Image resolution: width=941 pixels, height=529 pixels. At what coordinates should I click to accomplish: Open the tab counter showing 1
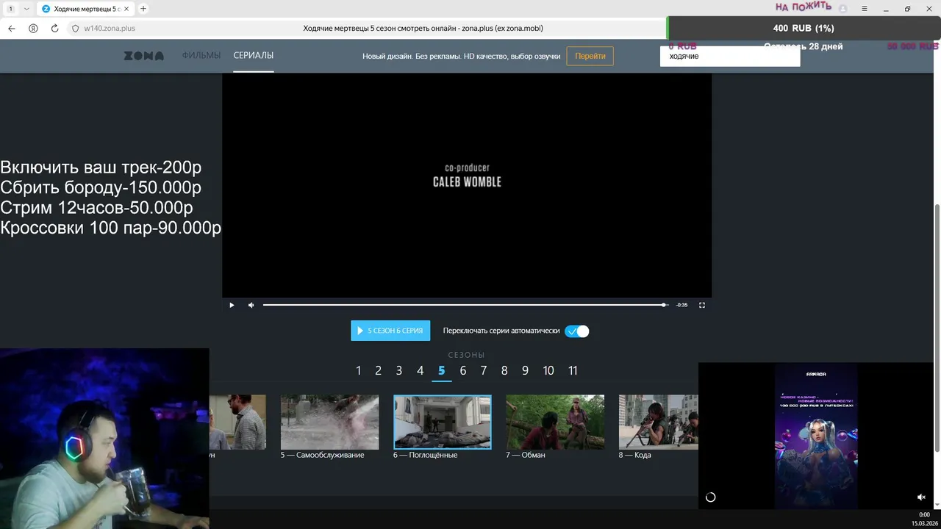[x=11, y=9]
